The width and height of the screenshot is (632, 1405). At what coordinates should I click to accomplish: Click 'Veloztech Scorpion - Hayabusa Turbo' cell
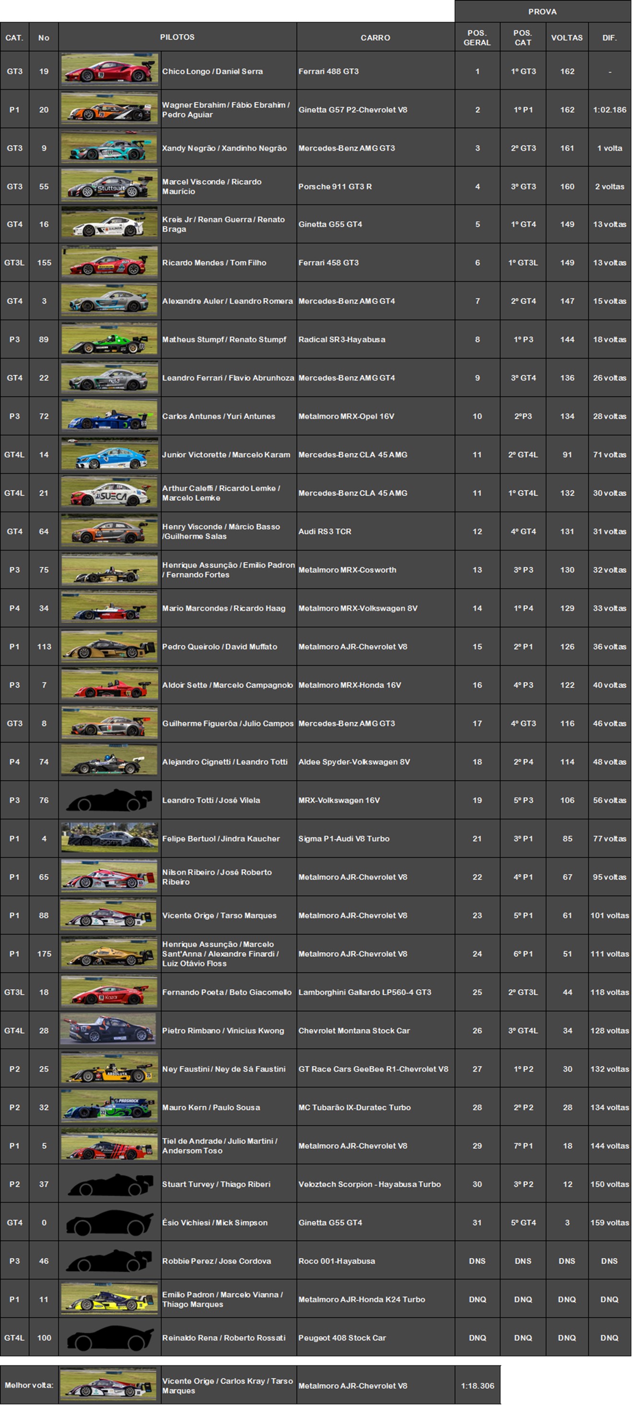375,1184
